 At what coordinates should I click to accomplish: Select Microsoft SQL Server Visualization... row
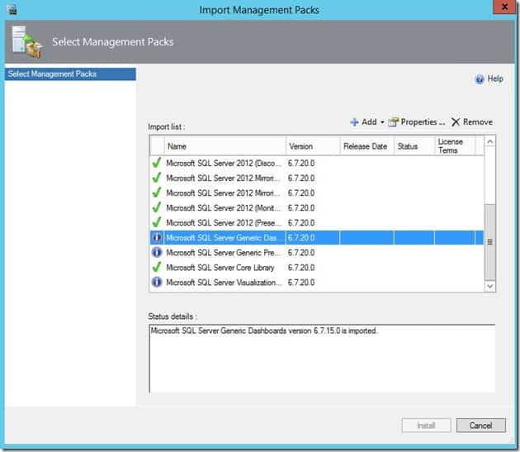[x=317, y=283]
